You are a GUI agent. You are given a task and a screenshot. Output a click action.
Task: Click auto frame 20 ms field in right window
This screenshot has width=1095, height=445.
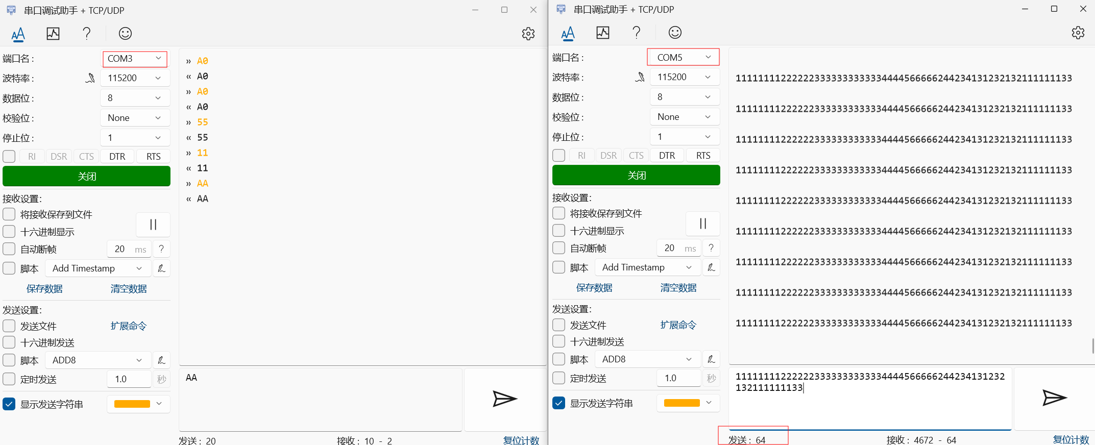pos(679,248)
